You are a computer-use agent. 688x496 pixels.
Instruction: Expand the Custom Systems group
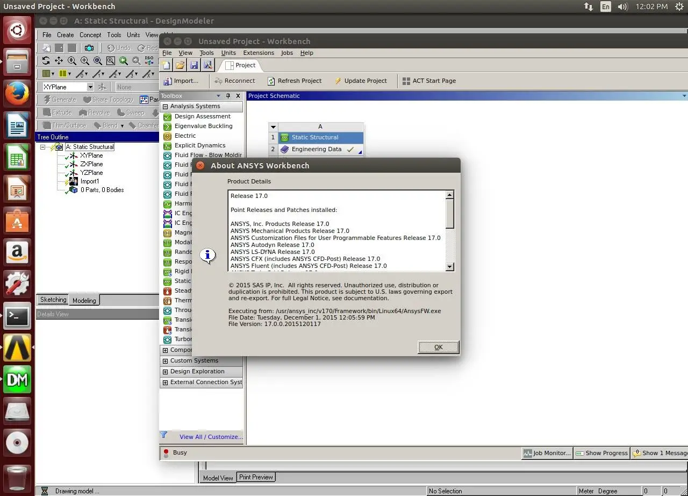pyautogui.click(x=165, y=361)
